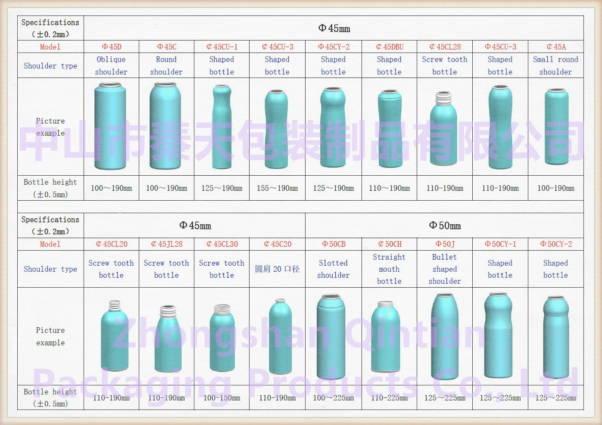
Task: Click the "Slotted shoulder" text cell
Action: coord(333,269)
